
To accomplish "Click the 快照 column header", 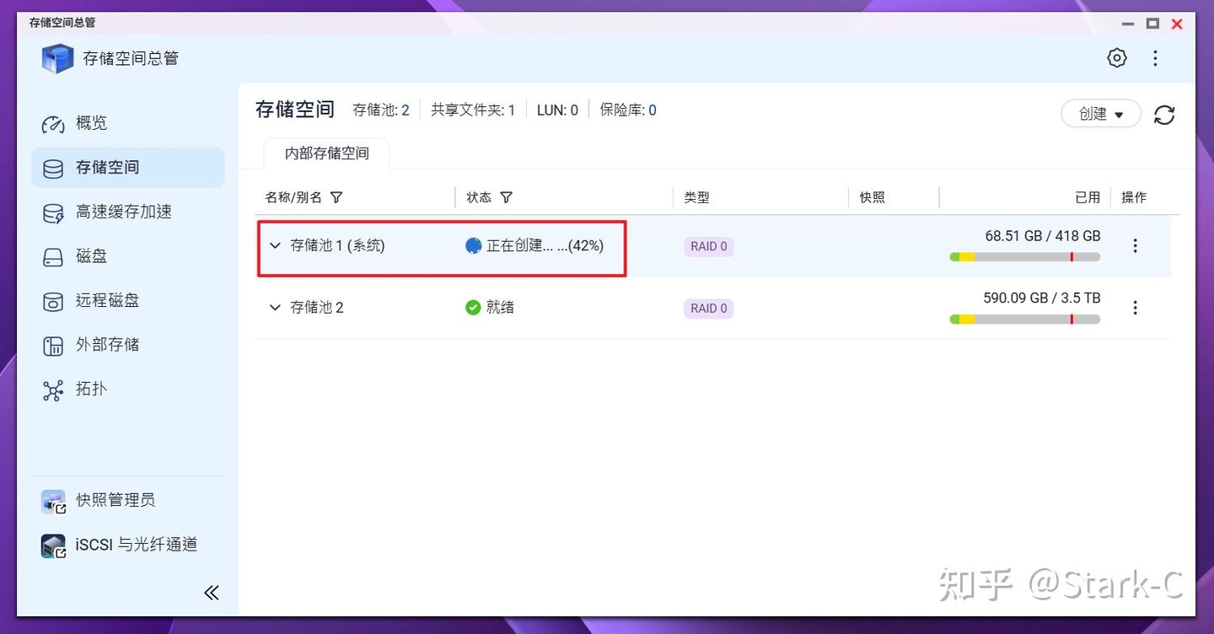I will (x=873, y=197).
